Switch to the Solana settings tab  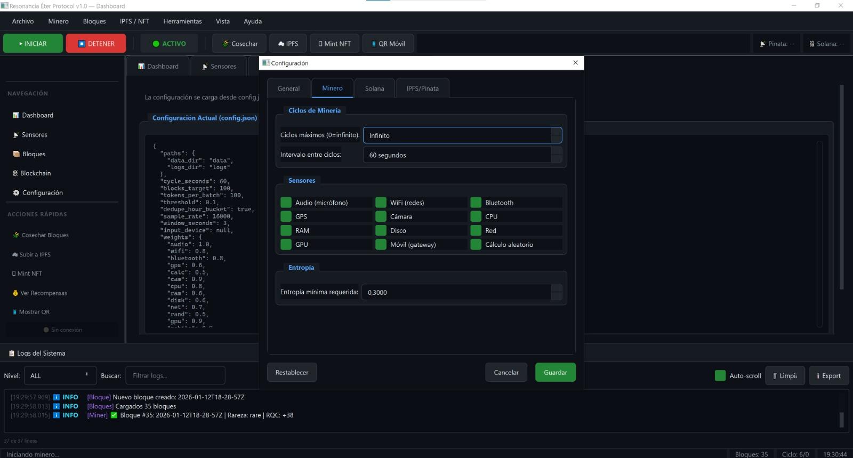(x=374, y=89)
